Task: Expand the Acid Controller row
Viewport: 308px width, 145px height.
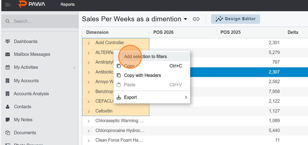Action: 89,43
